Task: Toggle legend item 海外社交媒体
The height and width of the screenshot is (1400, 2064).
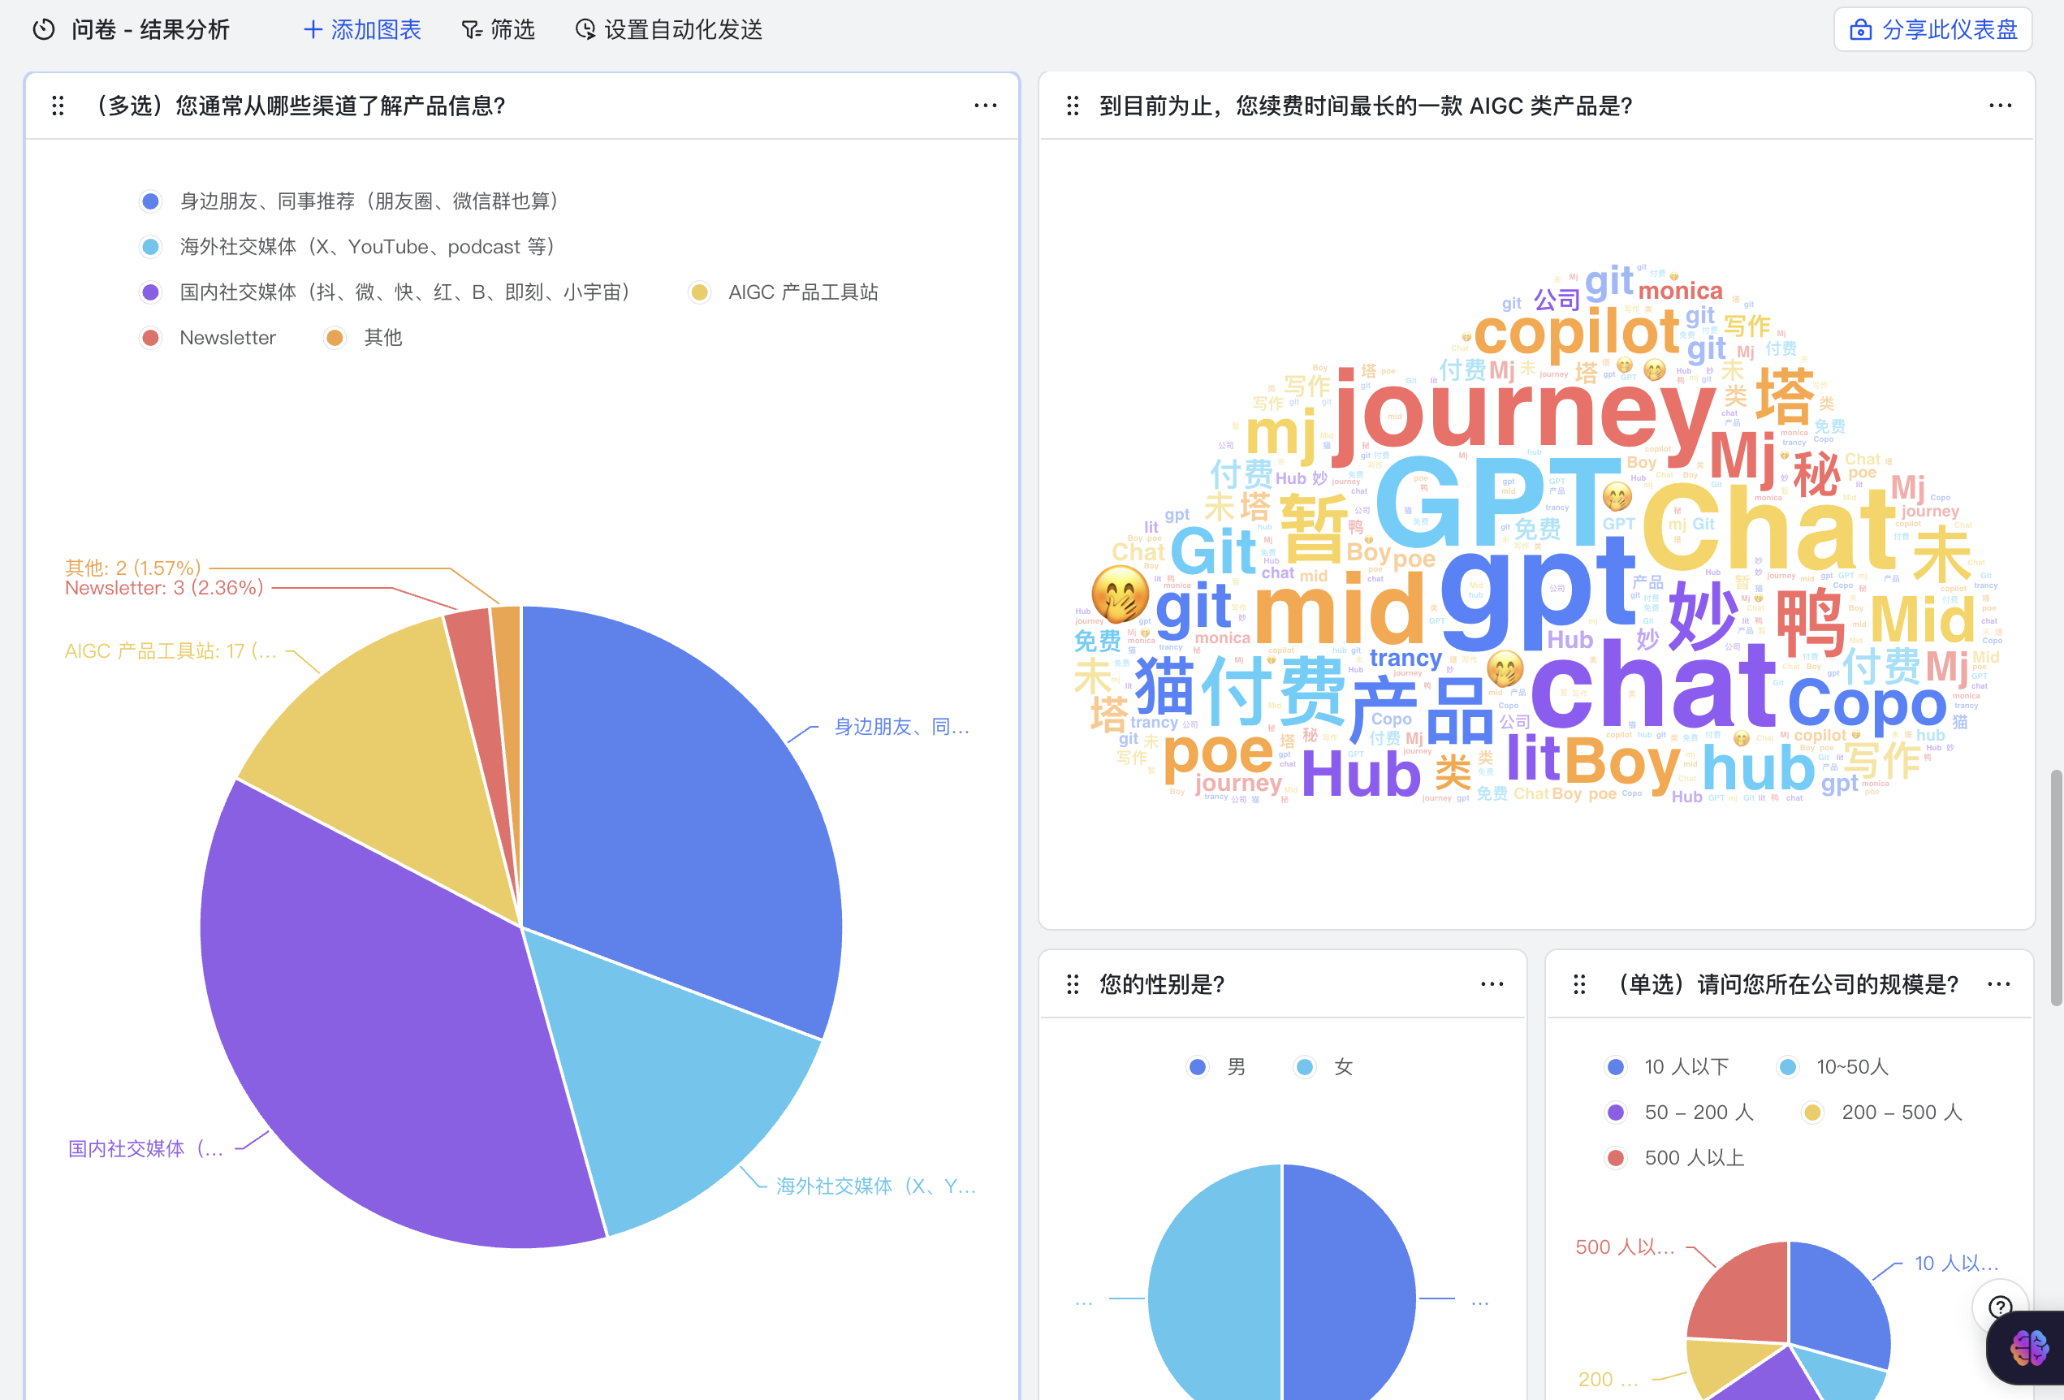Action: tap(349, 246)
